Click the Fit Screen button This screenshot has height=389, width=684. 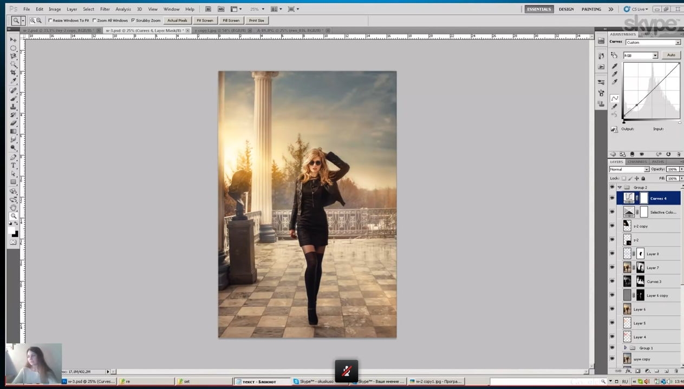coord(205,21)
